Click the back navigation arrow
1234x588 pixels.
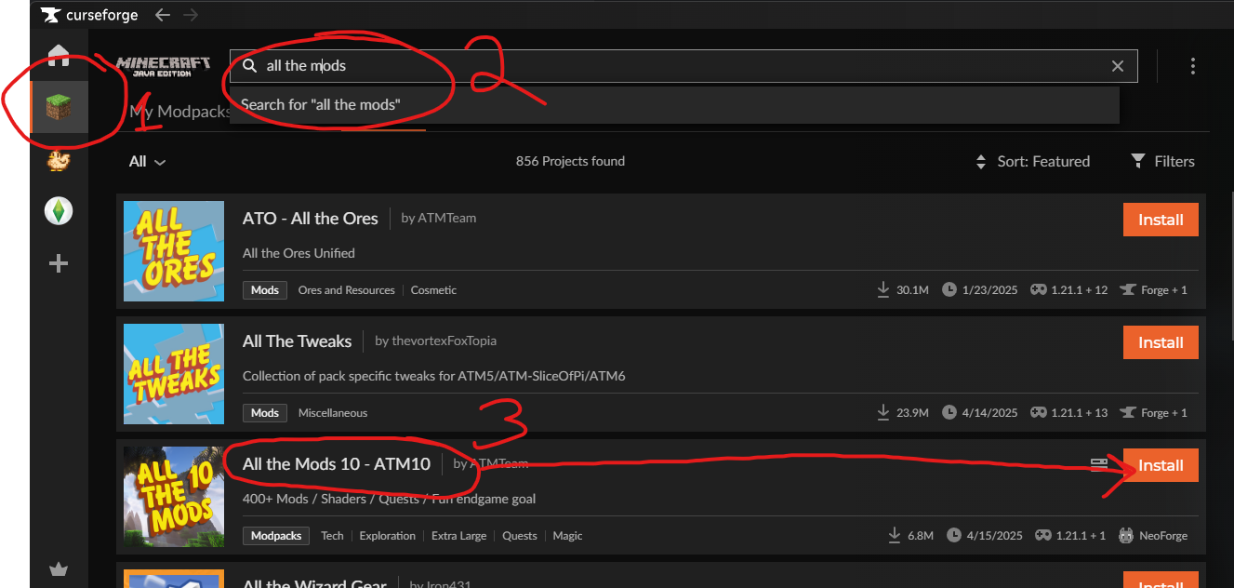(163, 15)
